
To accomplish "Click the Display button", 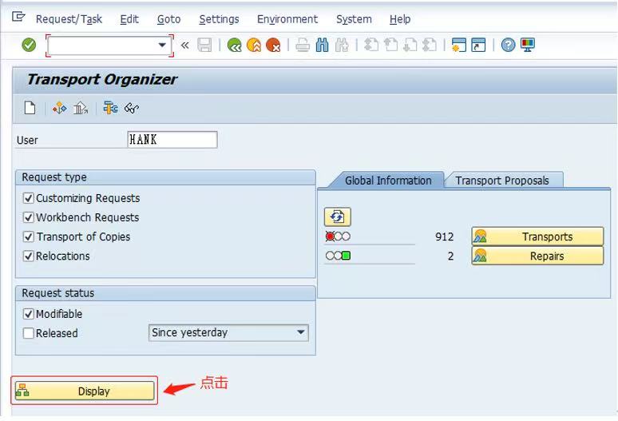I will pyautogui.click(x=85, y=391).
